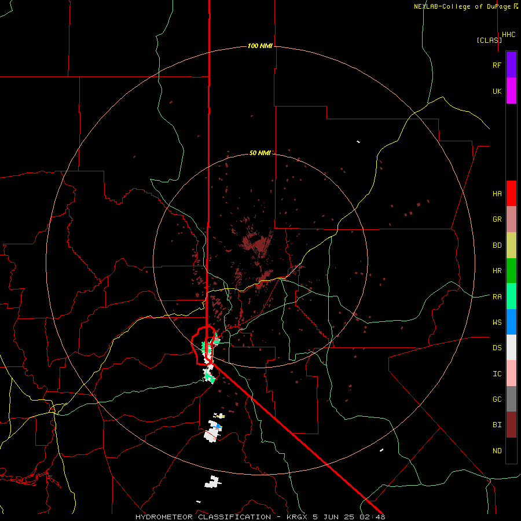Click the UK magenta legend swatch
The width and height of the screenshot is (521, 521).
point(511,91)
